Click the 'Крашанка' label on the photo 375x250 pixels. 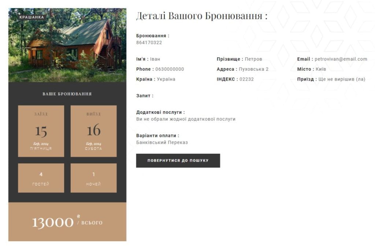pos(32,17)
